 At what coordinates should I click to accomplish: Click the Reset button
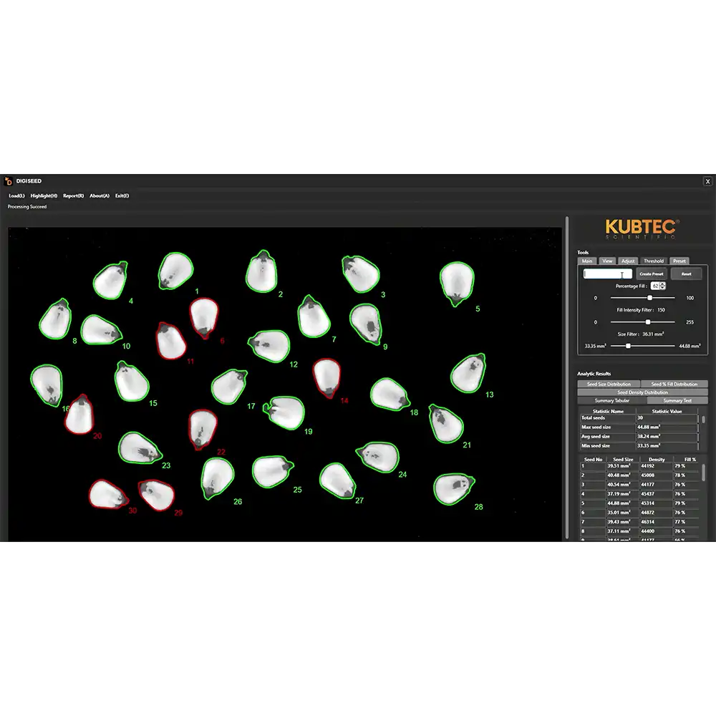click(686, 274)
